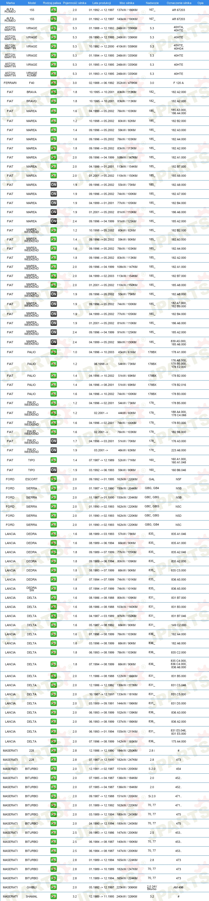Click the fuel icon in Maserati Shamal row
Screen dimensions: 209x901
coord(54,896)
